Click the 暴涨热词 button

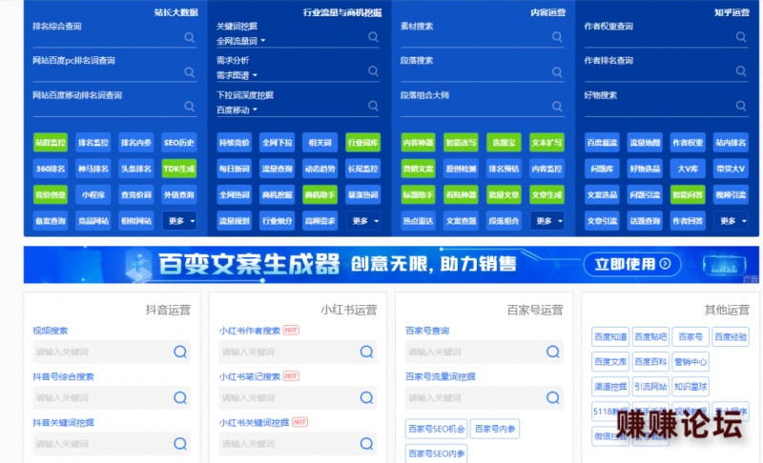(363, 194)
